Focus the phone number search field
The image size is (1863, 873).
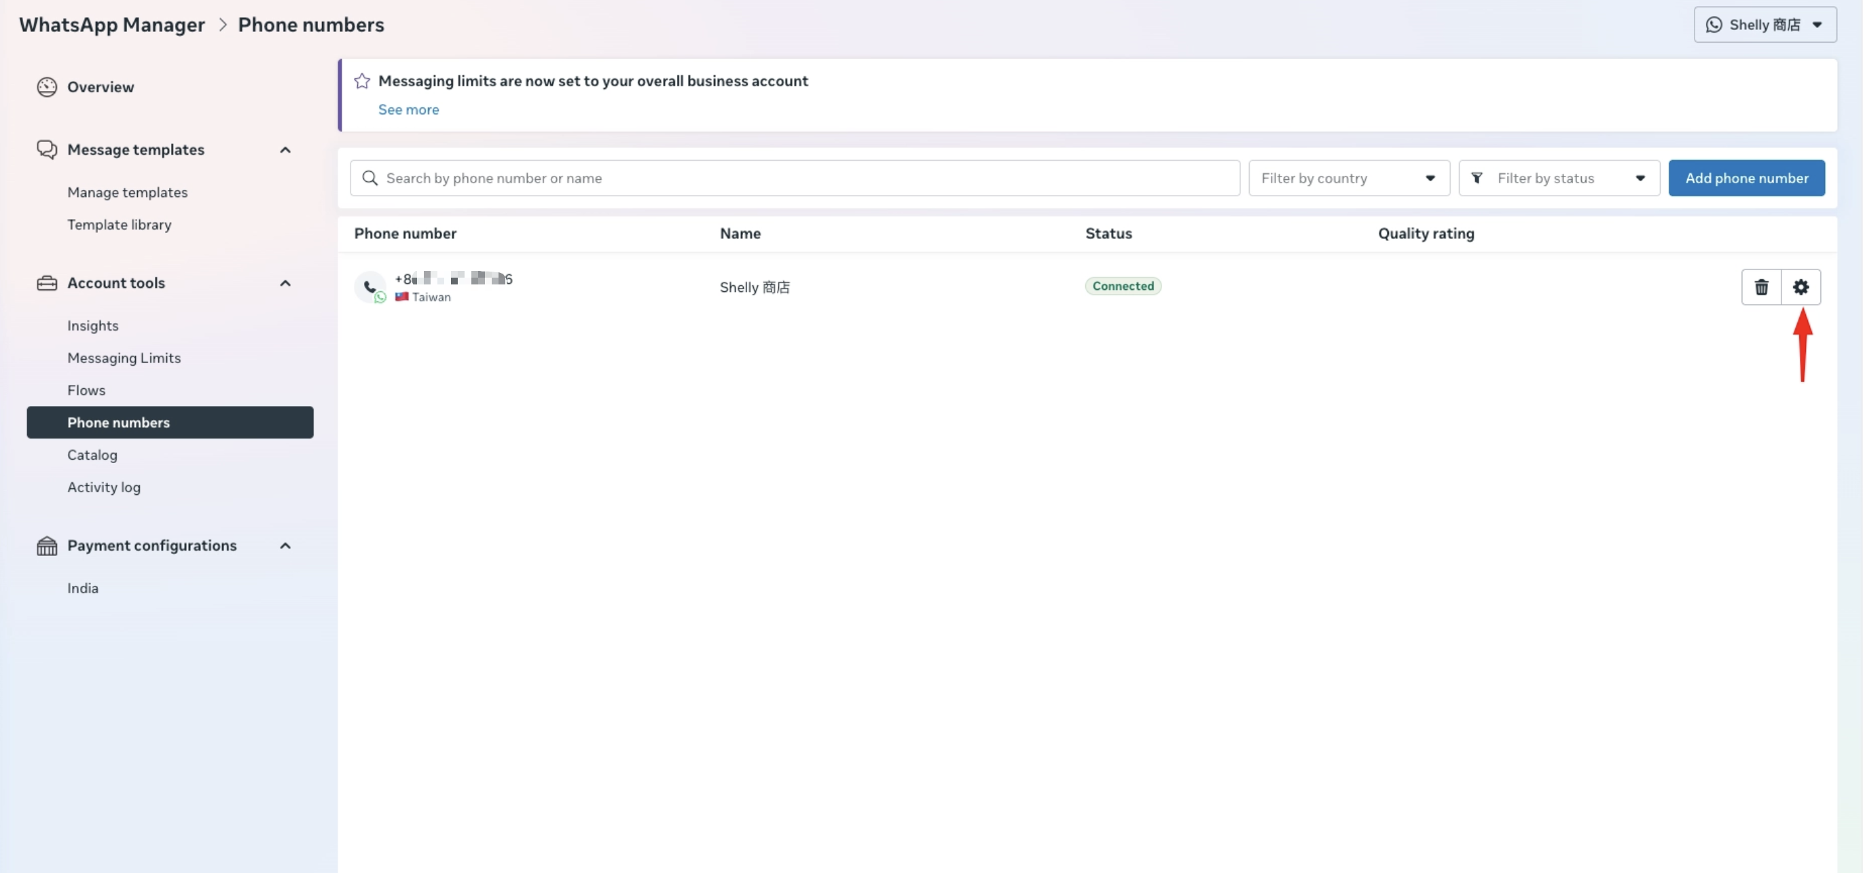[795, 178]
